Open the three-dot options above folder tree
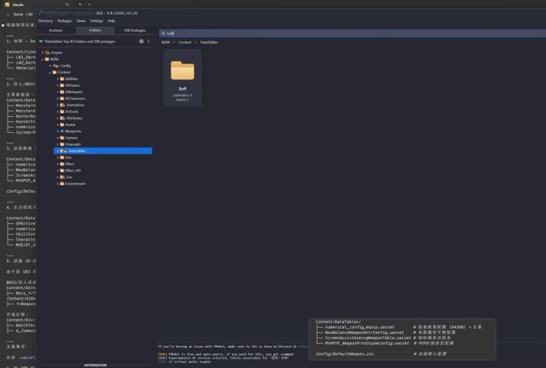Screen dimensions: 546x368 pos(149,42)
